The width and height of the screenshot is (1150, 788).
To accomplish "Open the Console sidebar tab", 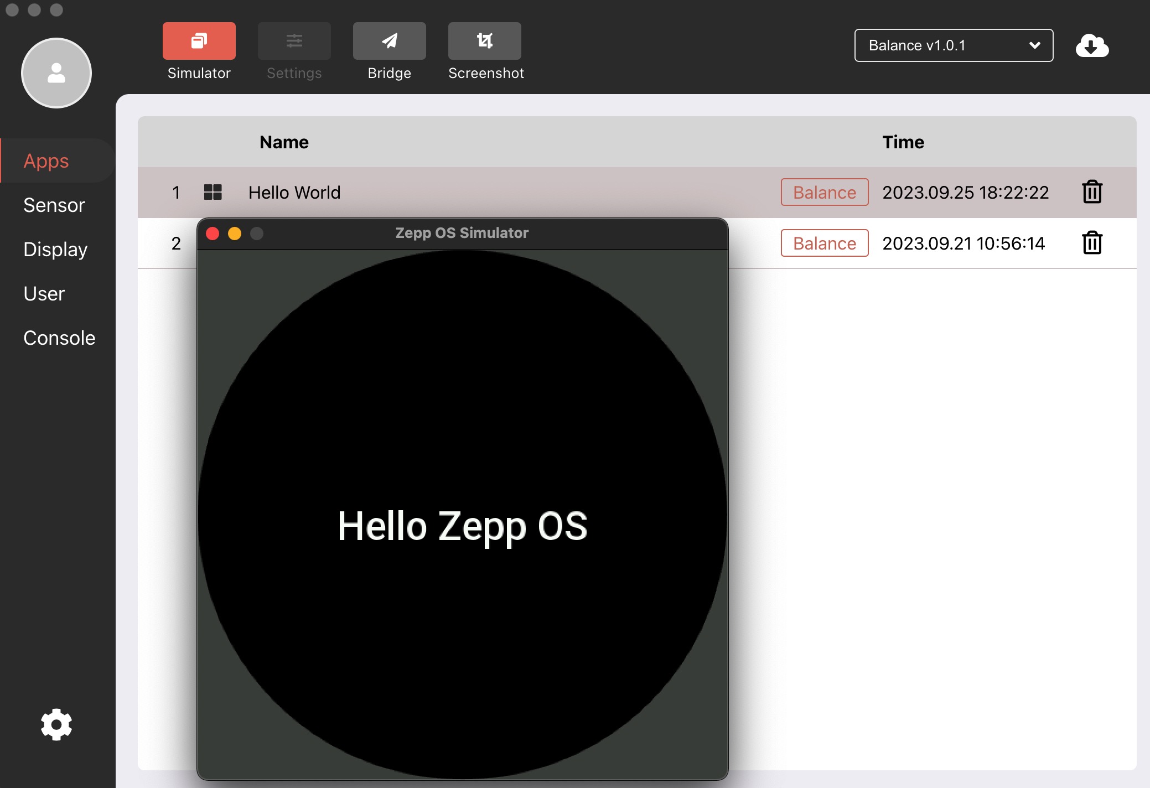I will (x=59, y=338).
